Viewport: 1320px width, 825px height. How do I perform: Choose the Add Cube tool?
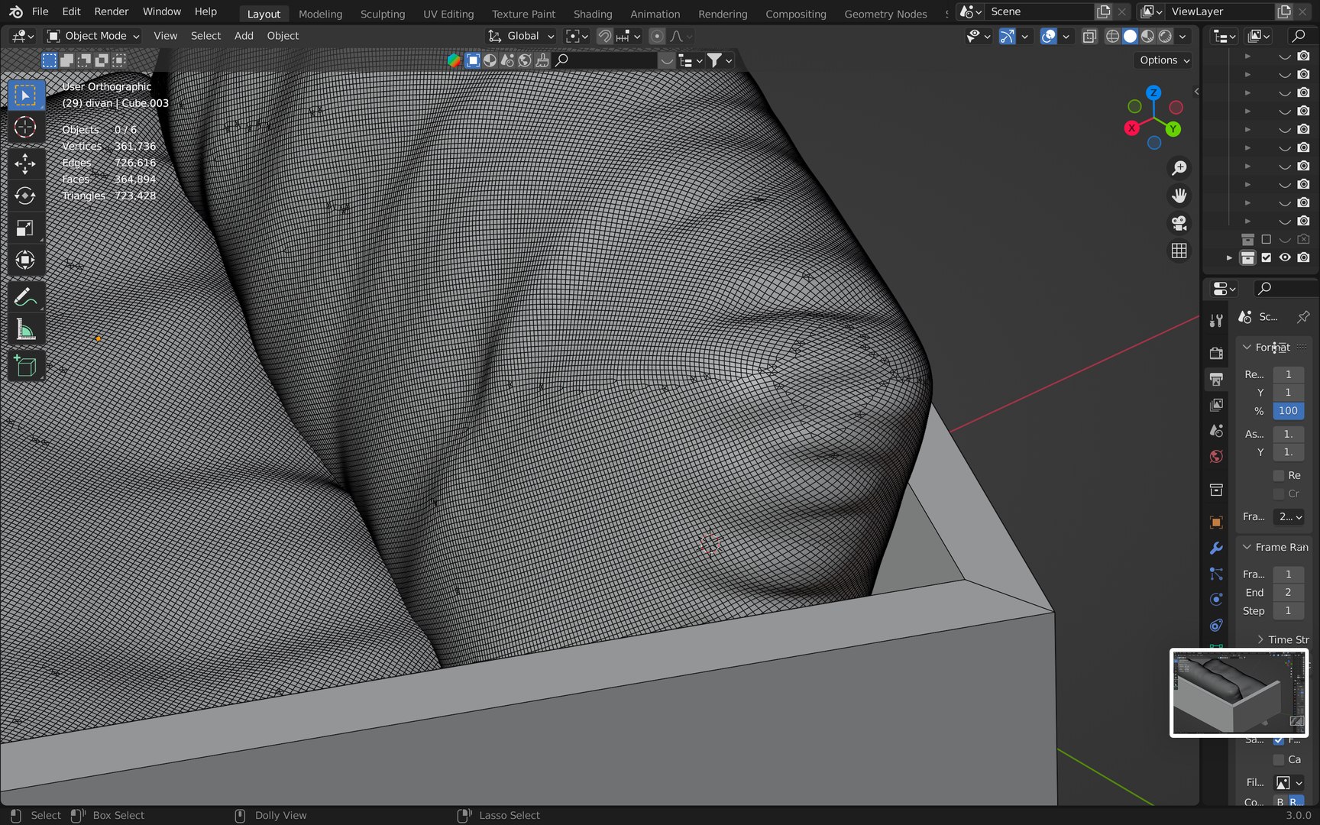pos(25,367)
